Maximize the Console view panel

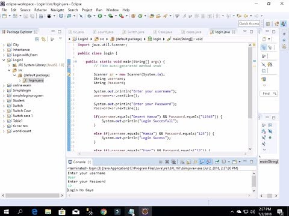pyautogui.click(x=251, y=161)
